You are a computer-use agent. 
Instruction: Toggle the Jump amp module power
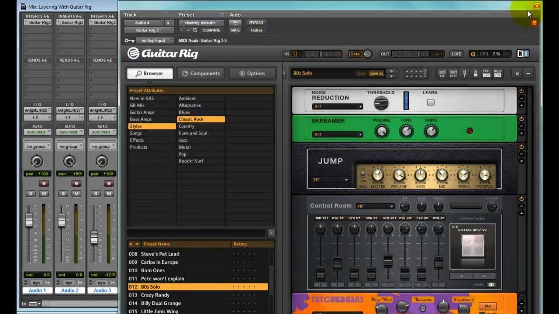[x=521, y=147]
